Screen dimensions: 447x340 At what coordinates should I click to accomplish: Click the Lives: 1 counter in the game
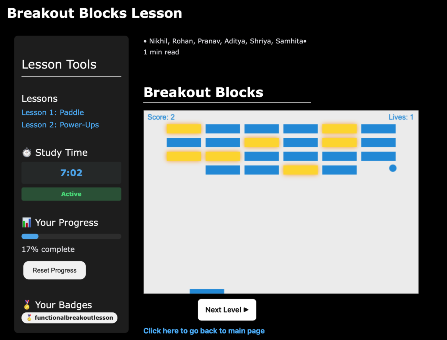[401, 117]
